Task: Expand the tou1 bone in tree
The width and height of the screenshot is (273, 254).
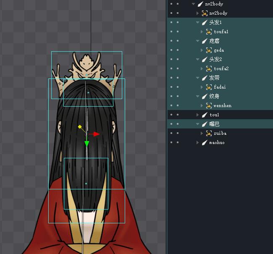Action: click(x=198, y=115)
